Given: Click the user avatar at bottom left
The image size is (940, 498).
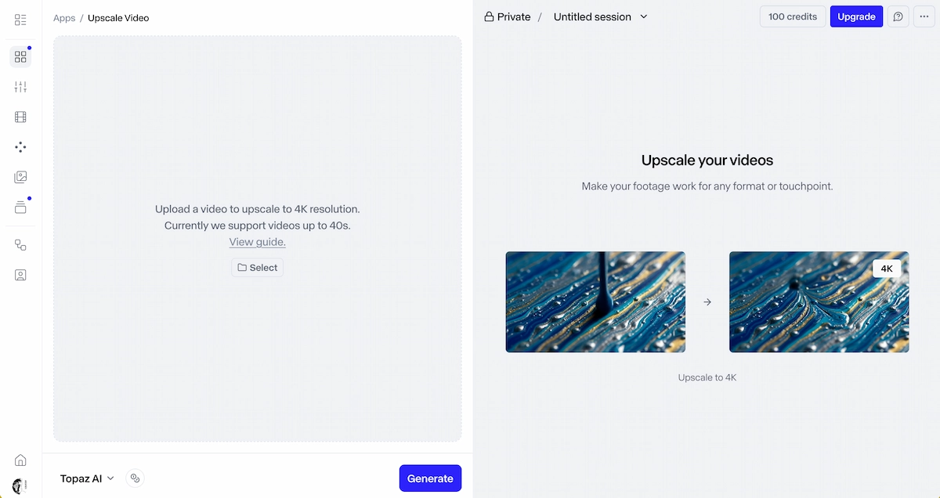Looking at the screenshot, I should point(19,485).
